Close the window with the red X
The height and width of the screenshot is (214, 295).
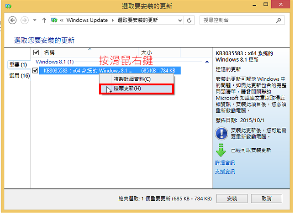tap(280, 4)
